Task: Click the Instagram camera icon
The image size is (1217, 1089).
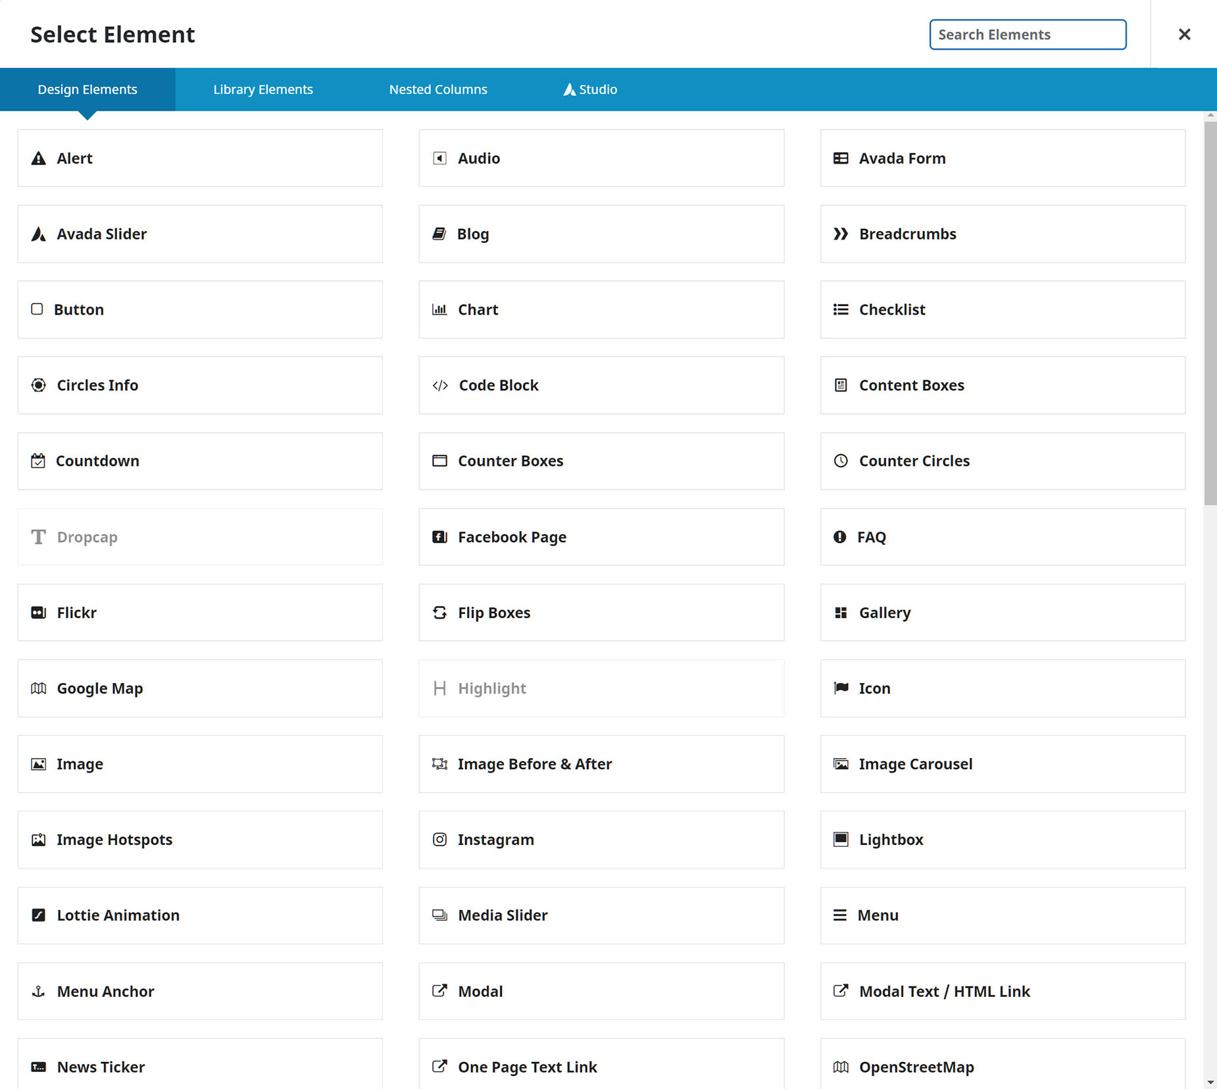Action: pos(439,840)
